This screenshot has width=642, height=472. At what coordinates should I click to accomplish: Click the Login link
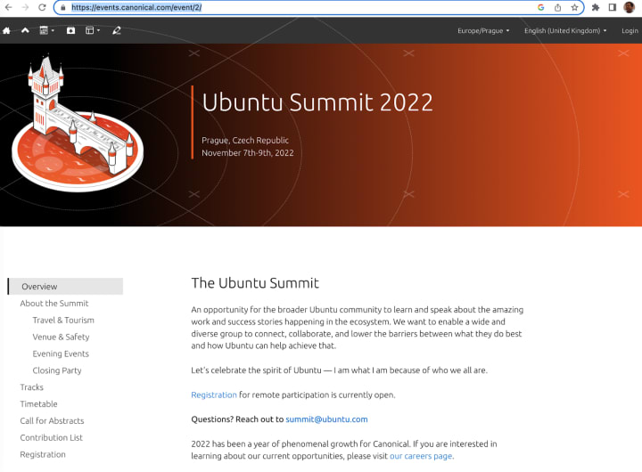tap(630, 30)
